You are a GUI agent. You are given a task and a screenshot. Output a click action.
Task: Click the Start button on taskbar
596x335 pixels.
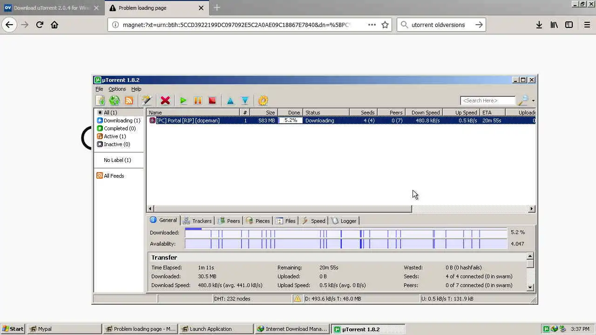(13, 329)
